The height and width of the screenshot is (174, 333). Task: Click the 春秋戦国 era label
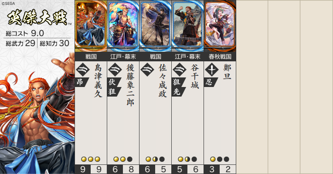pos(220,57)
